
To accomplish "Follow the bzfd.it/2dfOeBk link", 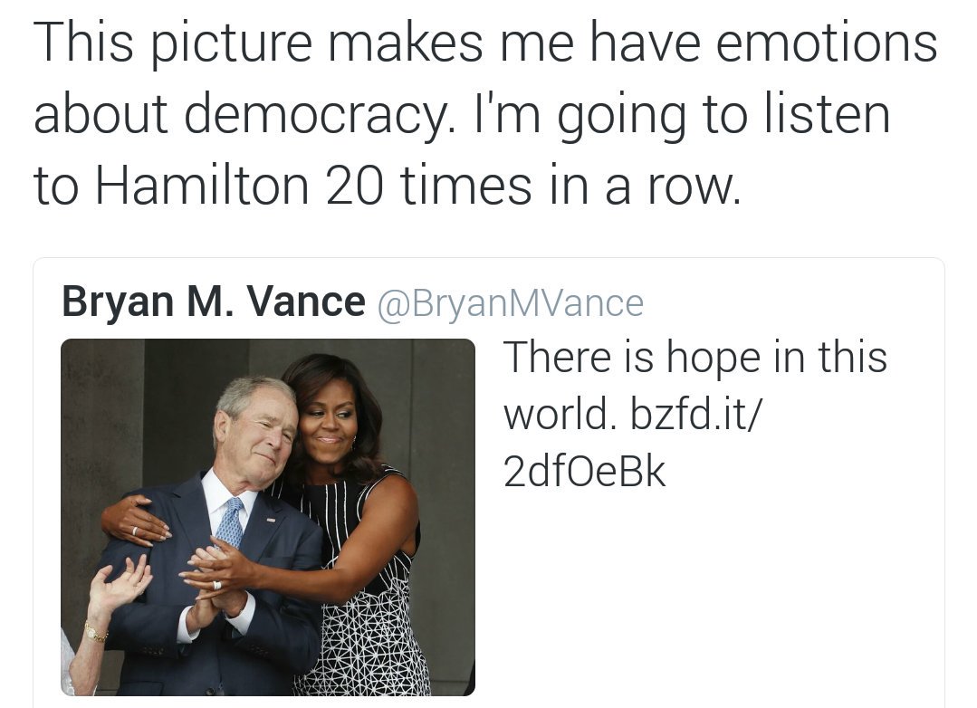I will tap(630, 442).
